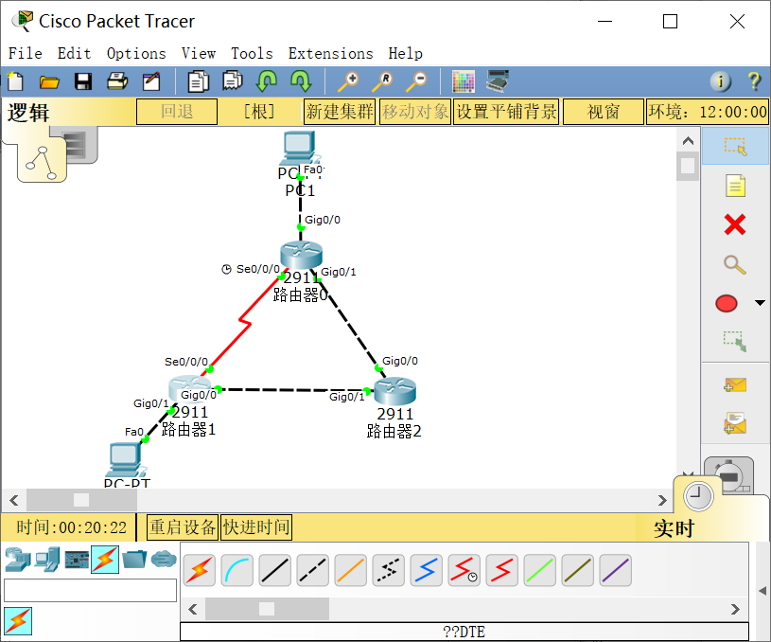Reset zoom with the R magnifier
This screenshot has height=642, width=771.
pos(382,81)
